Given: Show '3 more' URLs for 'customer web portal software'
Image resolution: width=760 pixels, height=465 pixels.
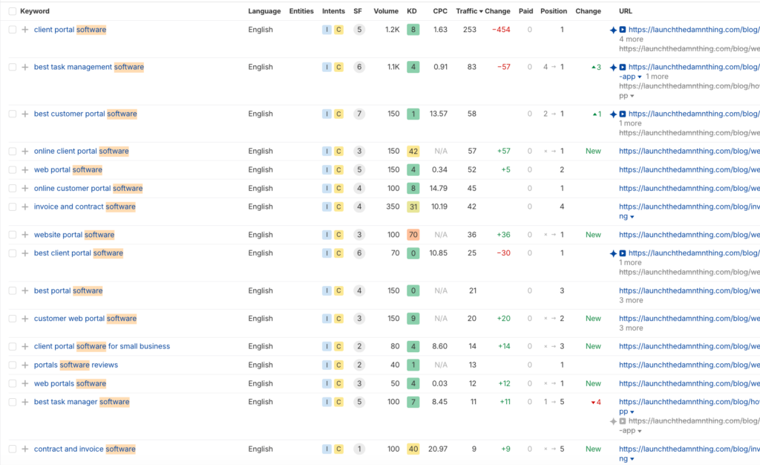Looking at the screenshot, I should [631, 328].
